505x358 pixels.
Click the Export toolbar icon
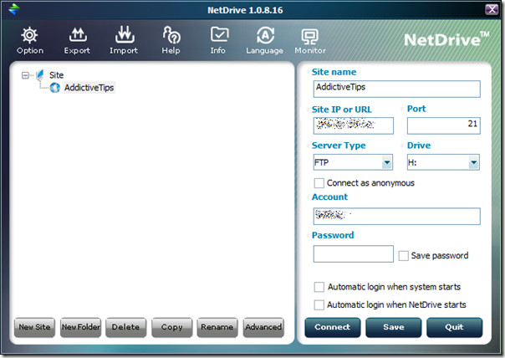78,35
